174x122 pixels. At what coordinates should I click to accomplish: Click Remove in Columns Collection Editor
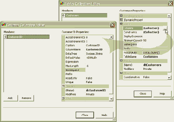26,98
